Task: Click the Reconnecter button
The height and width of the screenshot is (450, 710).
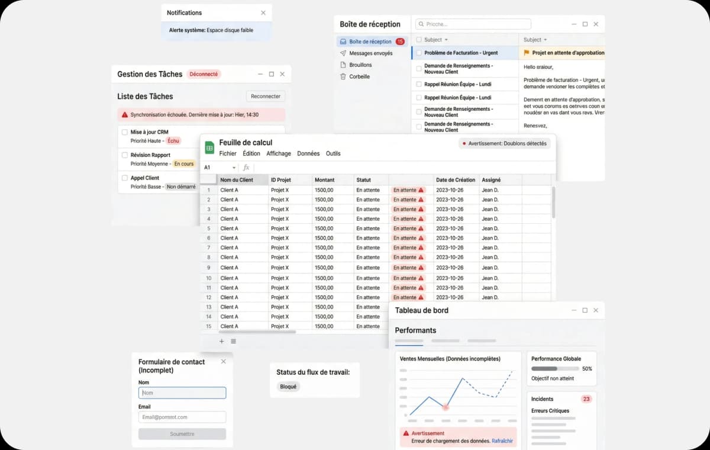Action: [266, 96]
